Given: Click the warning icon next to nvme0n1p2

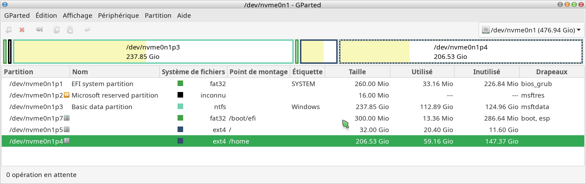Looking at the screenshot, I should point(67,95).
